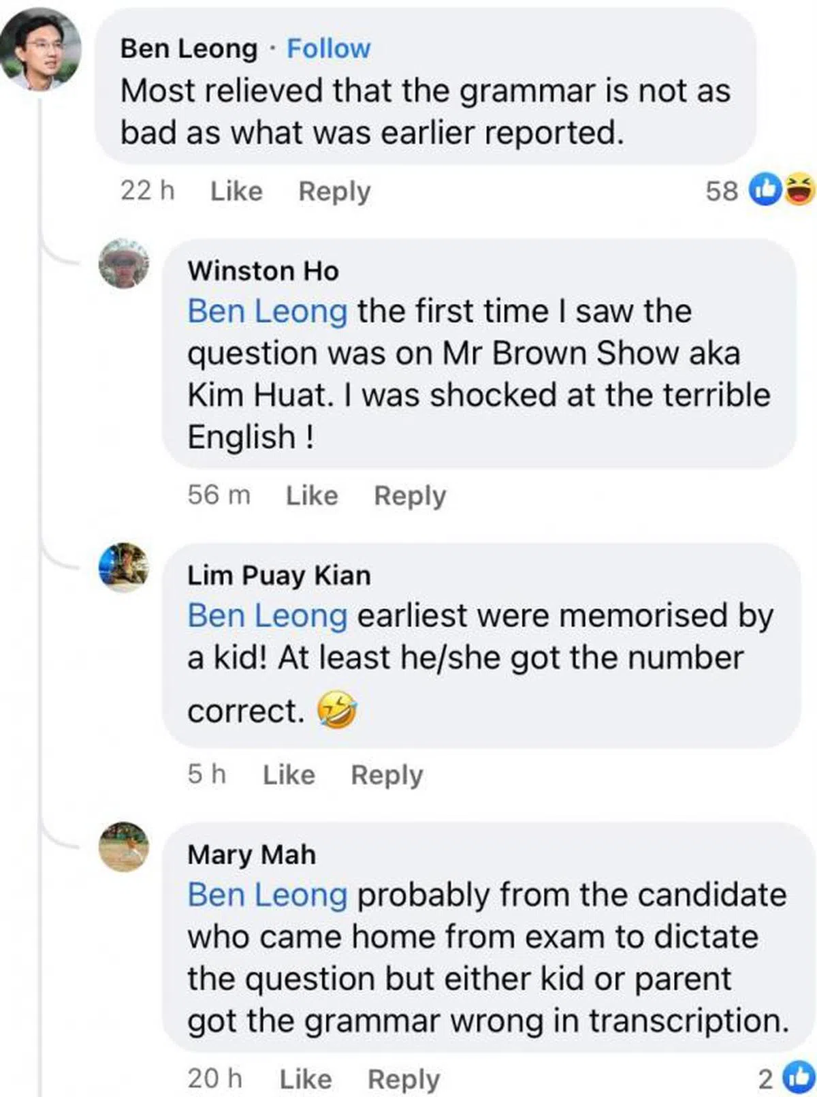Follow Ben Leong
Viewport: 817px width, 1097px height.
pos(328,48)
